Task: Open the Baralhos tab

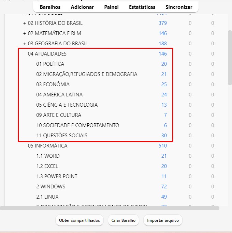Action: [x=50, y=7]
